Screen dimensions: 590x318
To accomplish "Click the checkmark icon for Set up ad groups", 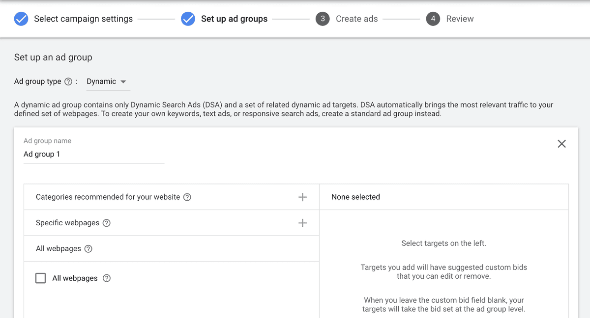I will pyautogui.click(x=188, y=19).
